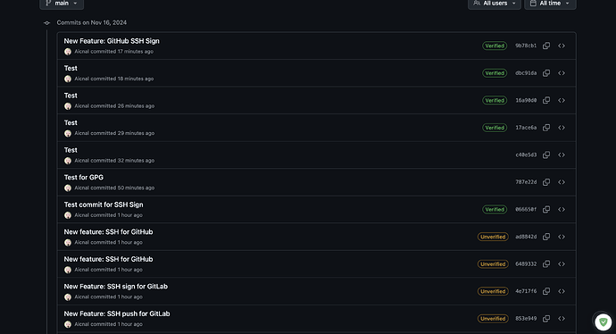Browse repository at commit c40e5d3

coord(562,154)
